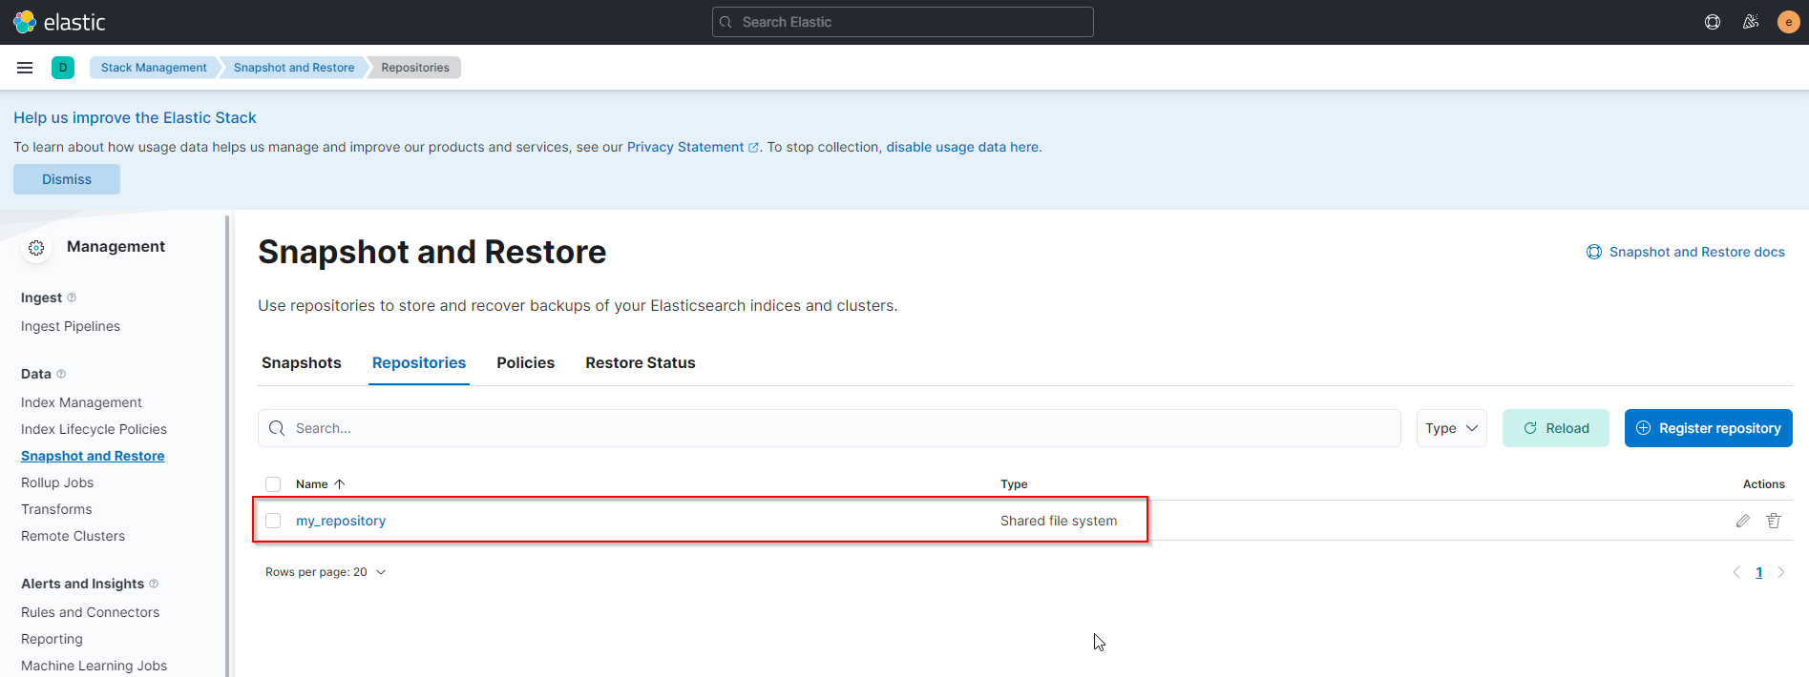Open Snapshot and Restore in sidebar

93,456
